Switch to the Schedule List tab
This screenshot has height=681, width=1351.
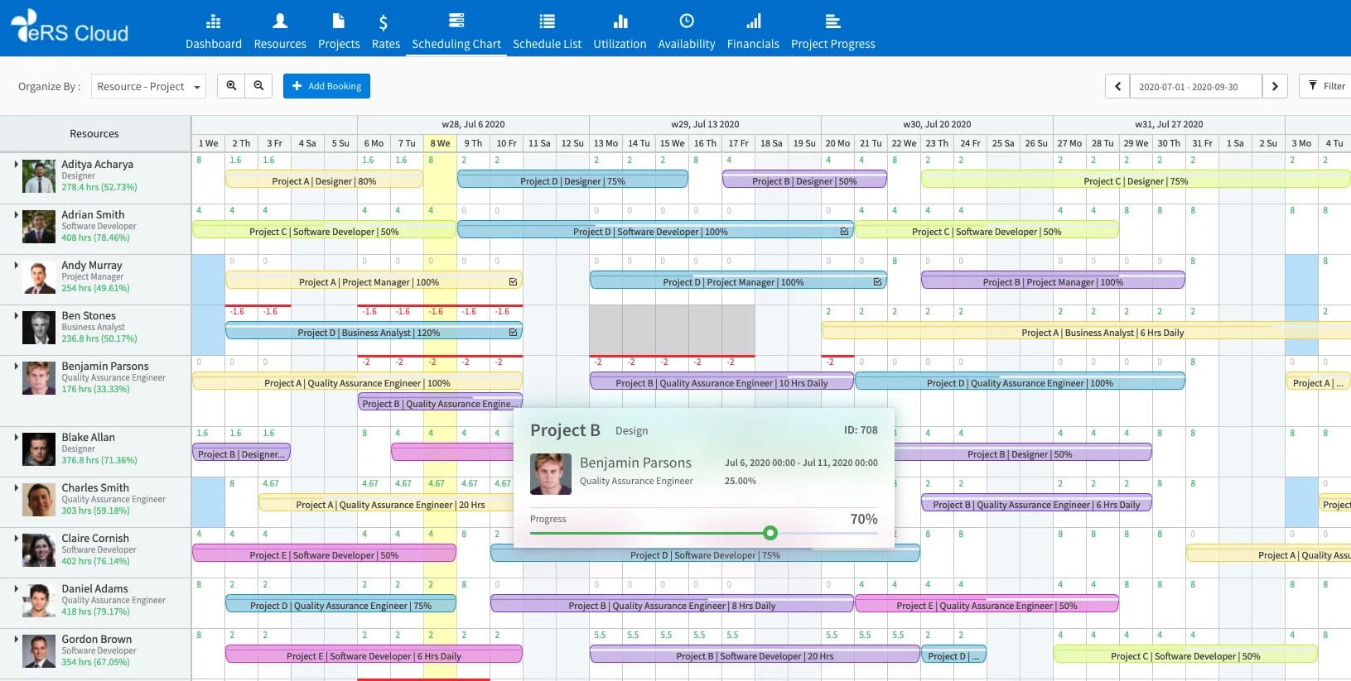(547, 29)
